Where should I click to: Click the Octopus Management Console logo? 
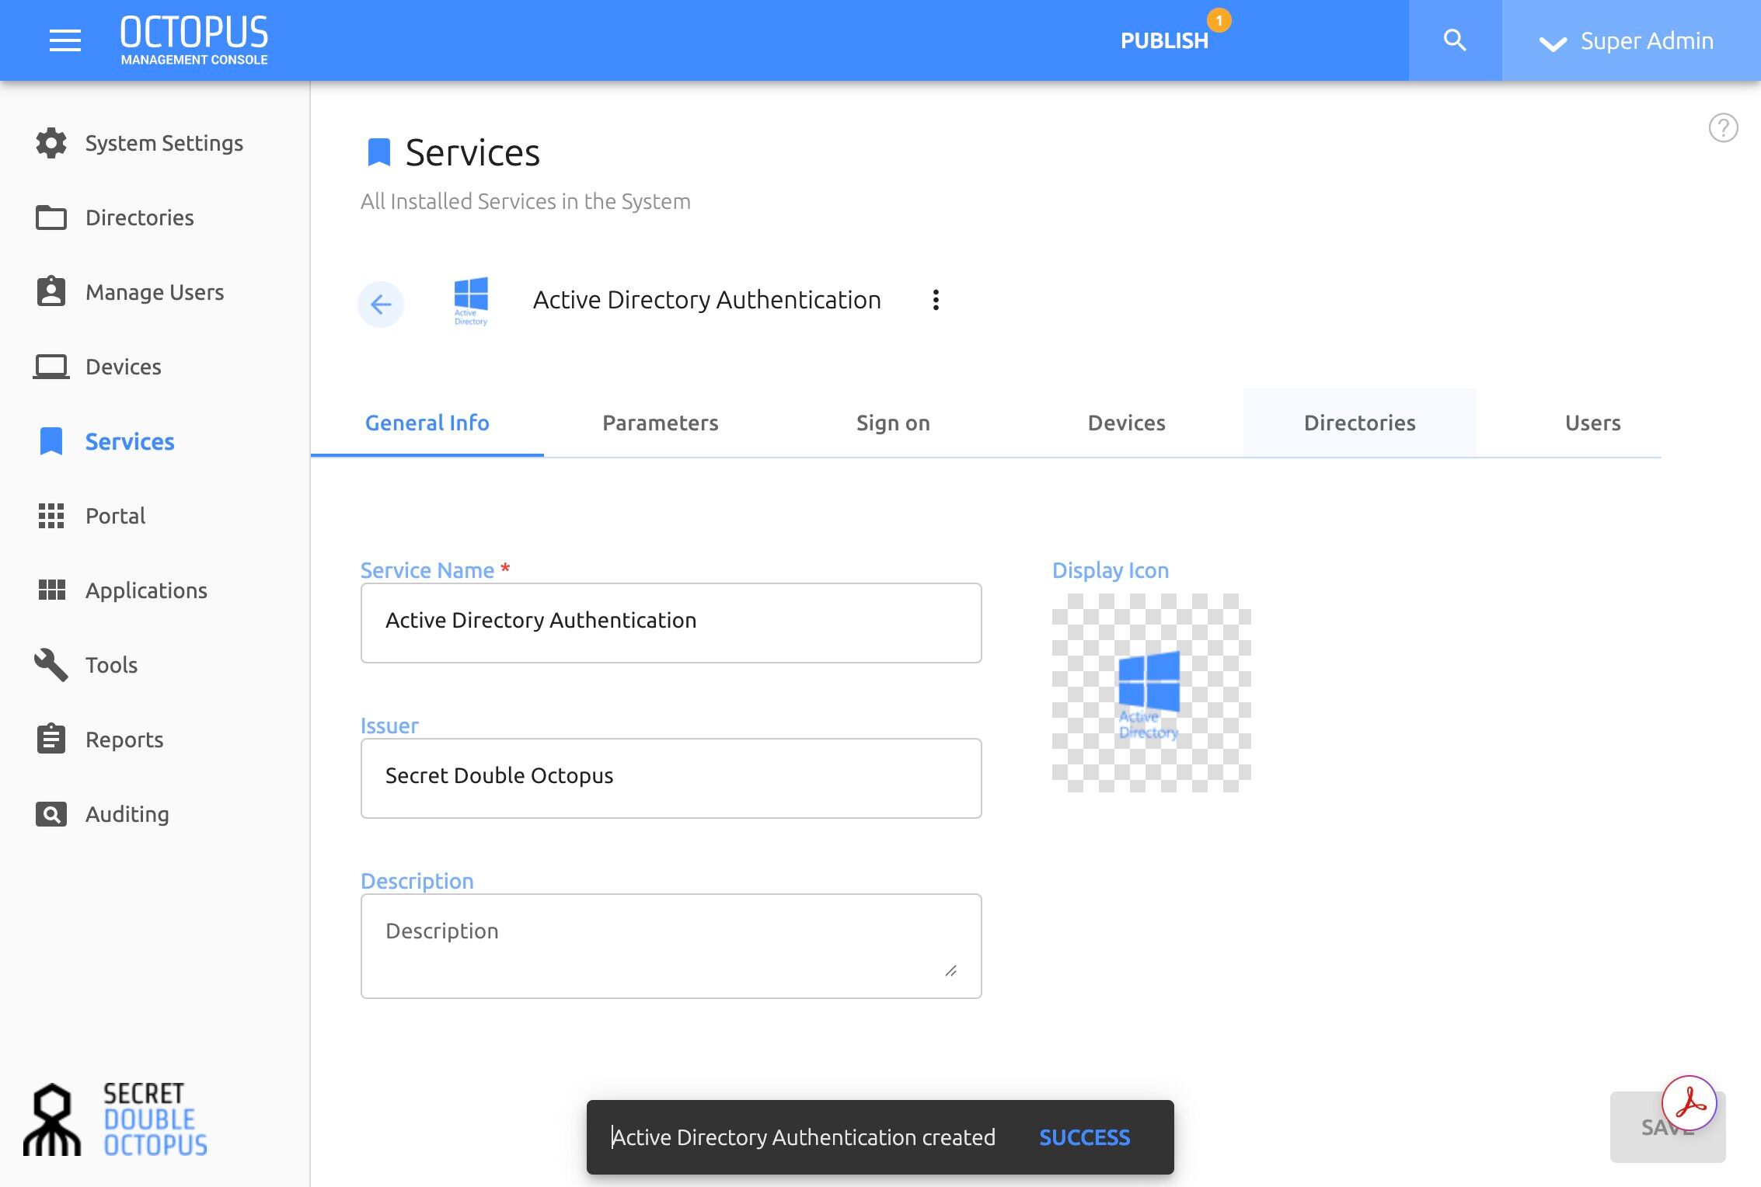[194, 40]
